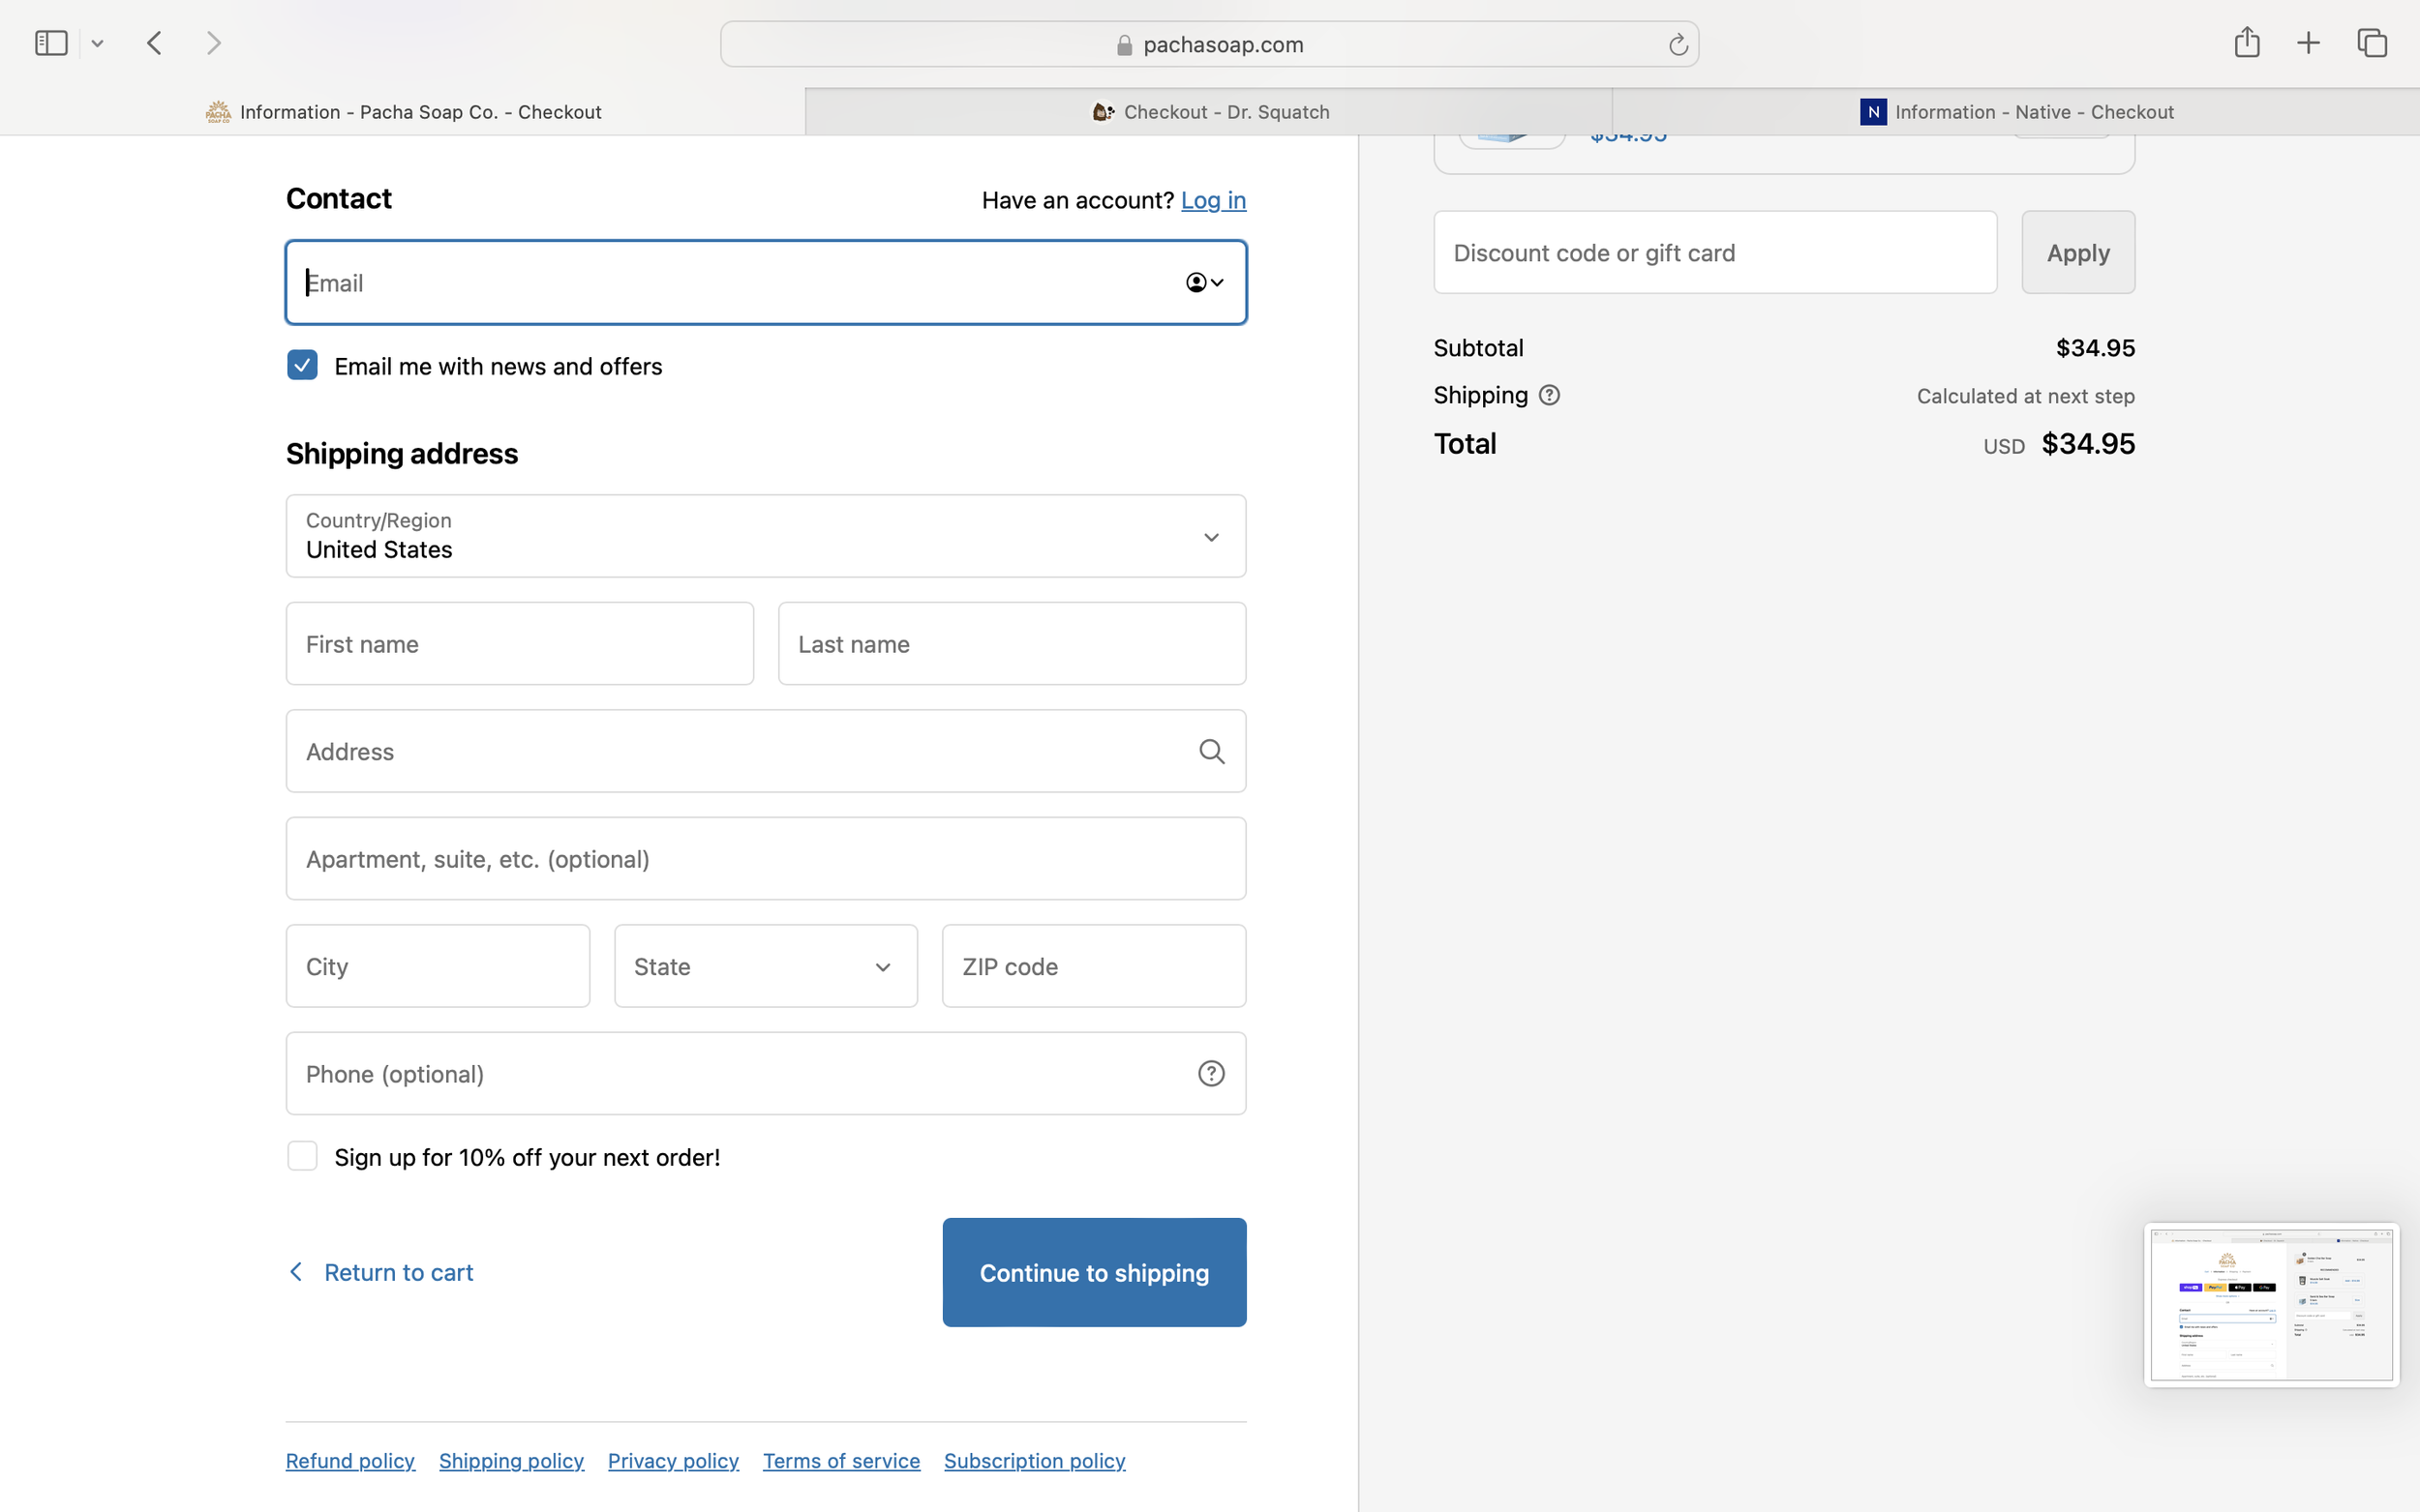The image size is (2420, 1512).
Task: Check Sign up for 10% off checkbox
Action: pos(302,1156)
